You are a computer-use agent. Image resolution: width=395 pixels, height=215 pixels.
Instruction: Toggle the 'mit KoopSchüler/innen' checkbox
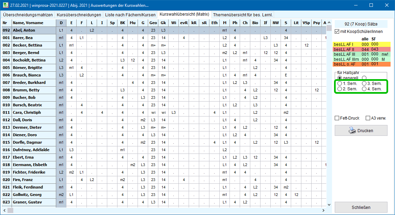tap(337, 32)
